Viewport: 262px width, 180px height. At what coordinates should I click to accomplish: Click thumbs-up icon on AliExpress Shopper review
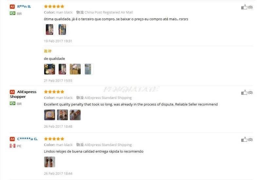[x=244, y=92]
